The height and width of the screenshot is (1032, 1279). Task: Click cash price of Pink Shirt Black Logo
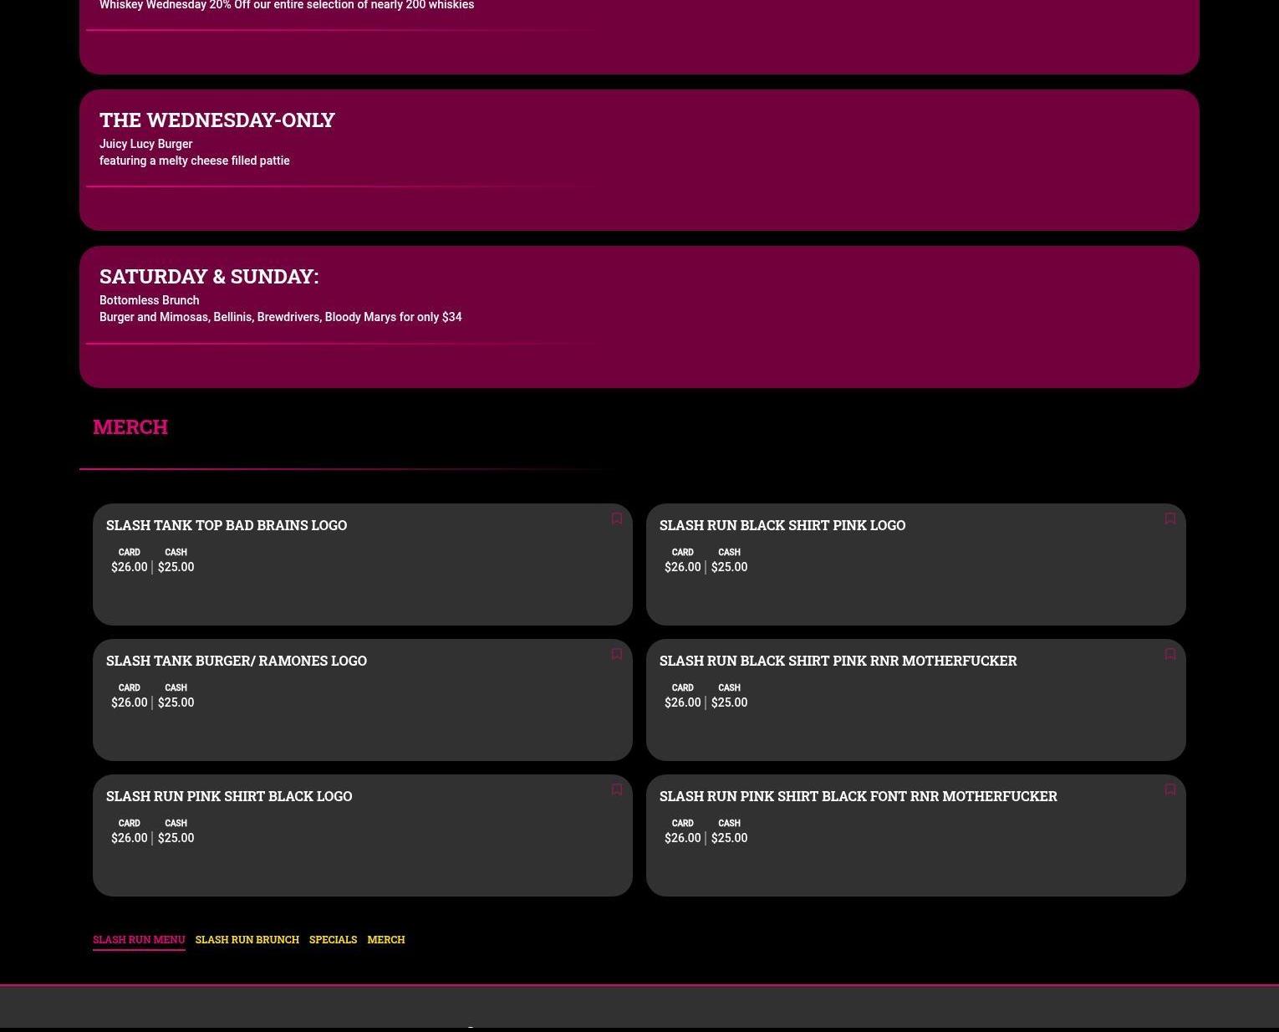point(176,838)
